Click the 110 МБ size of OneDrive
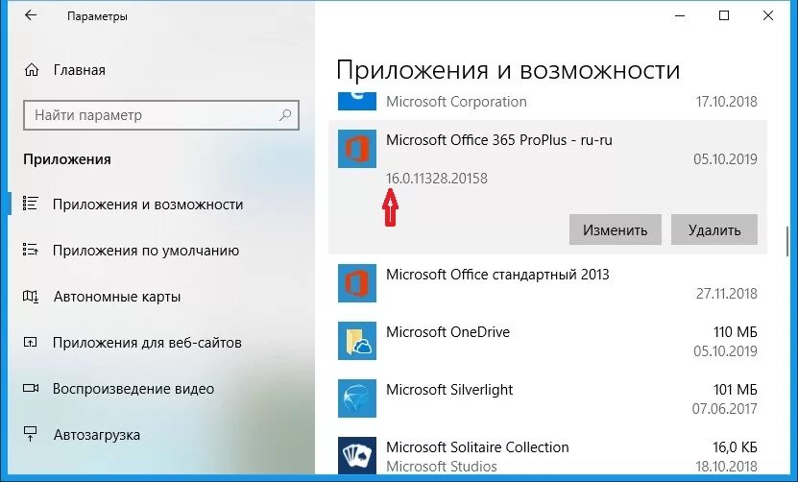The width and height of the screenshot is (798, 482). coord(735,332)
